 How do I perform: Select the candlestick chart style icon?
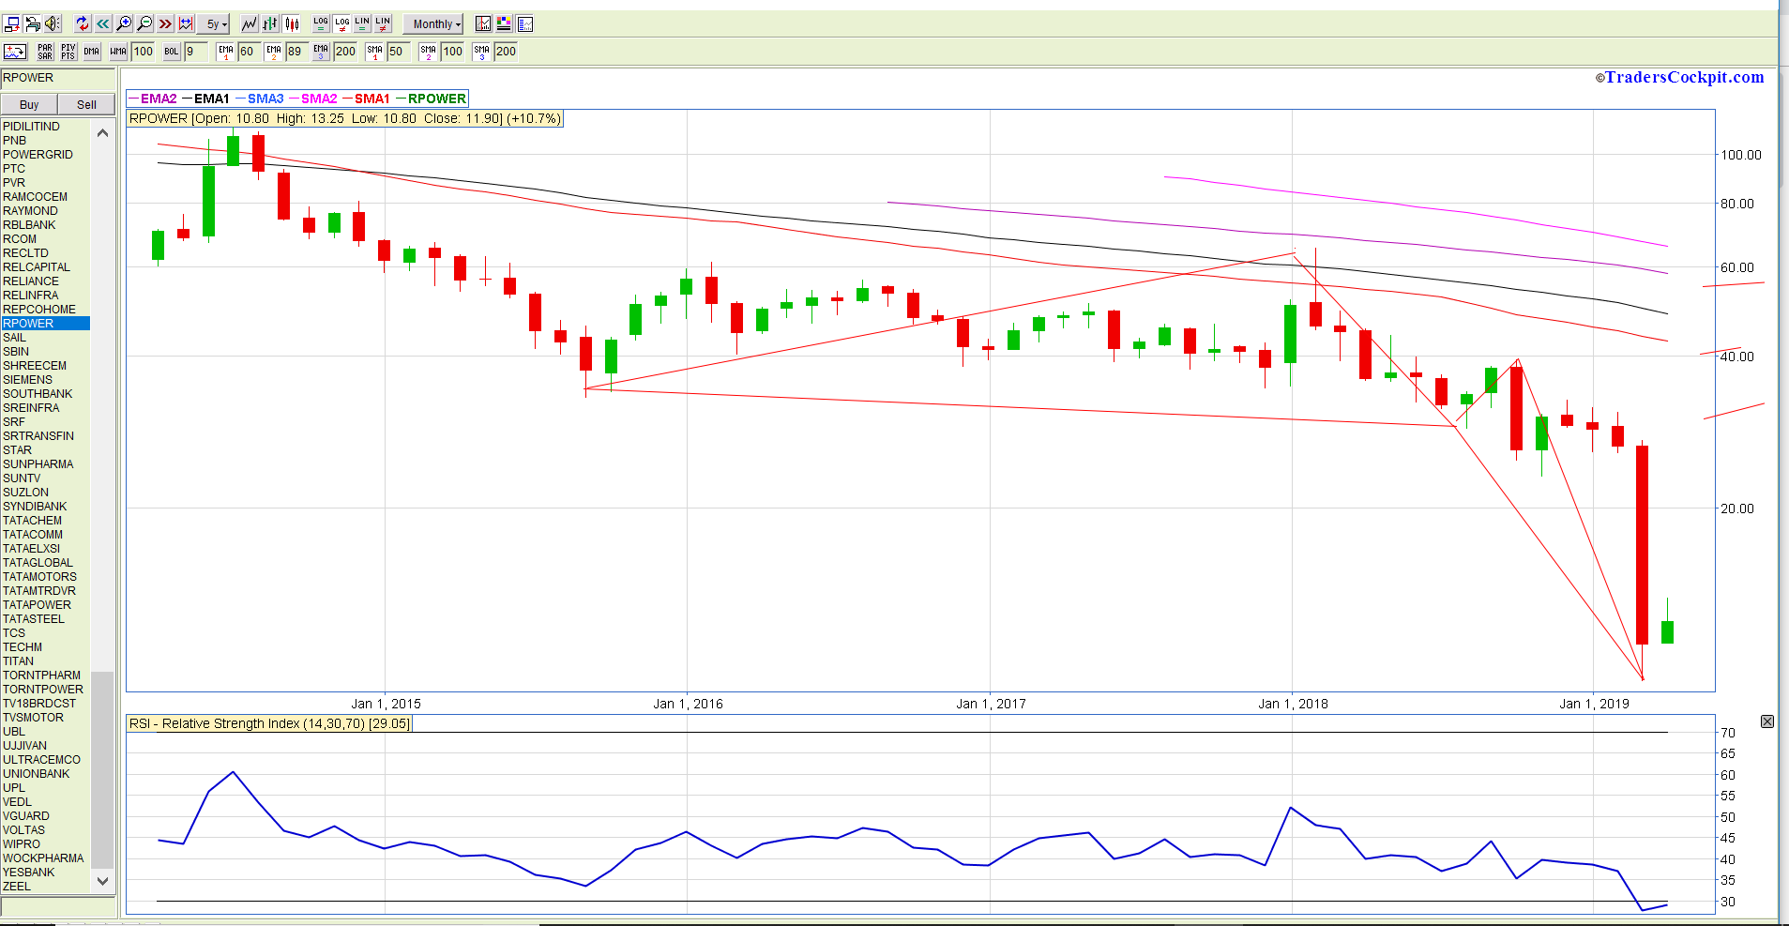pos(292,23)
